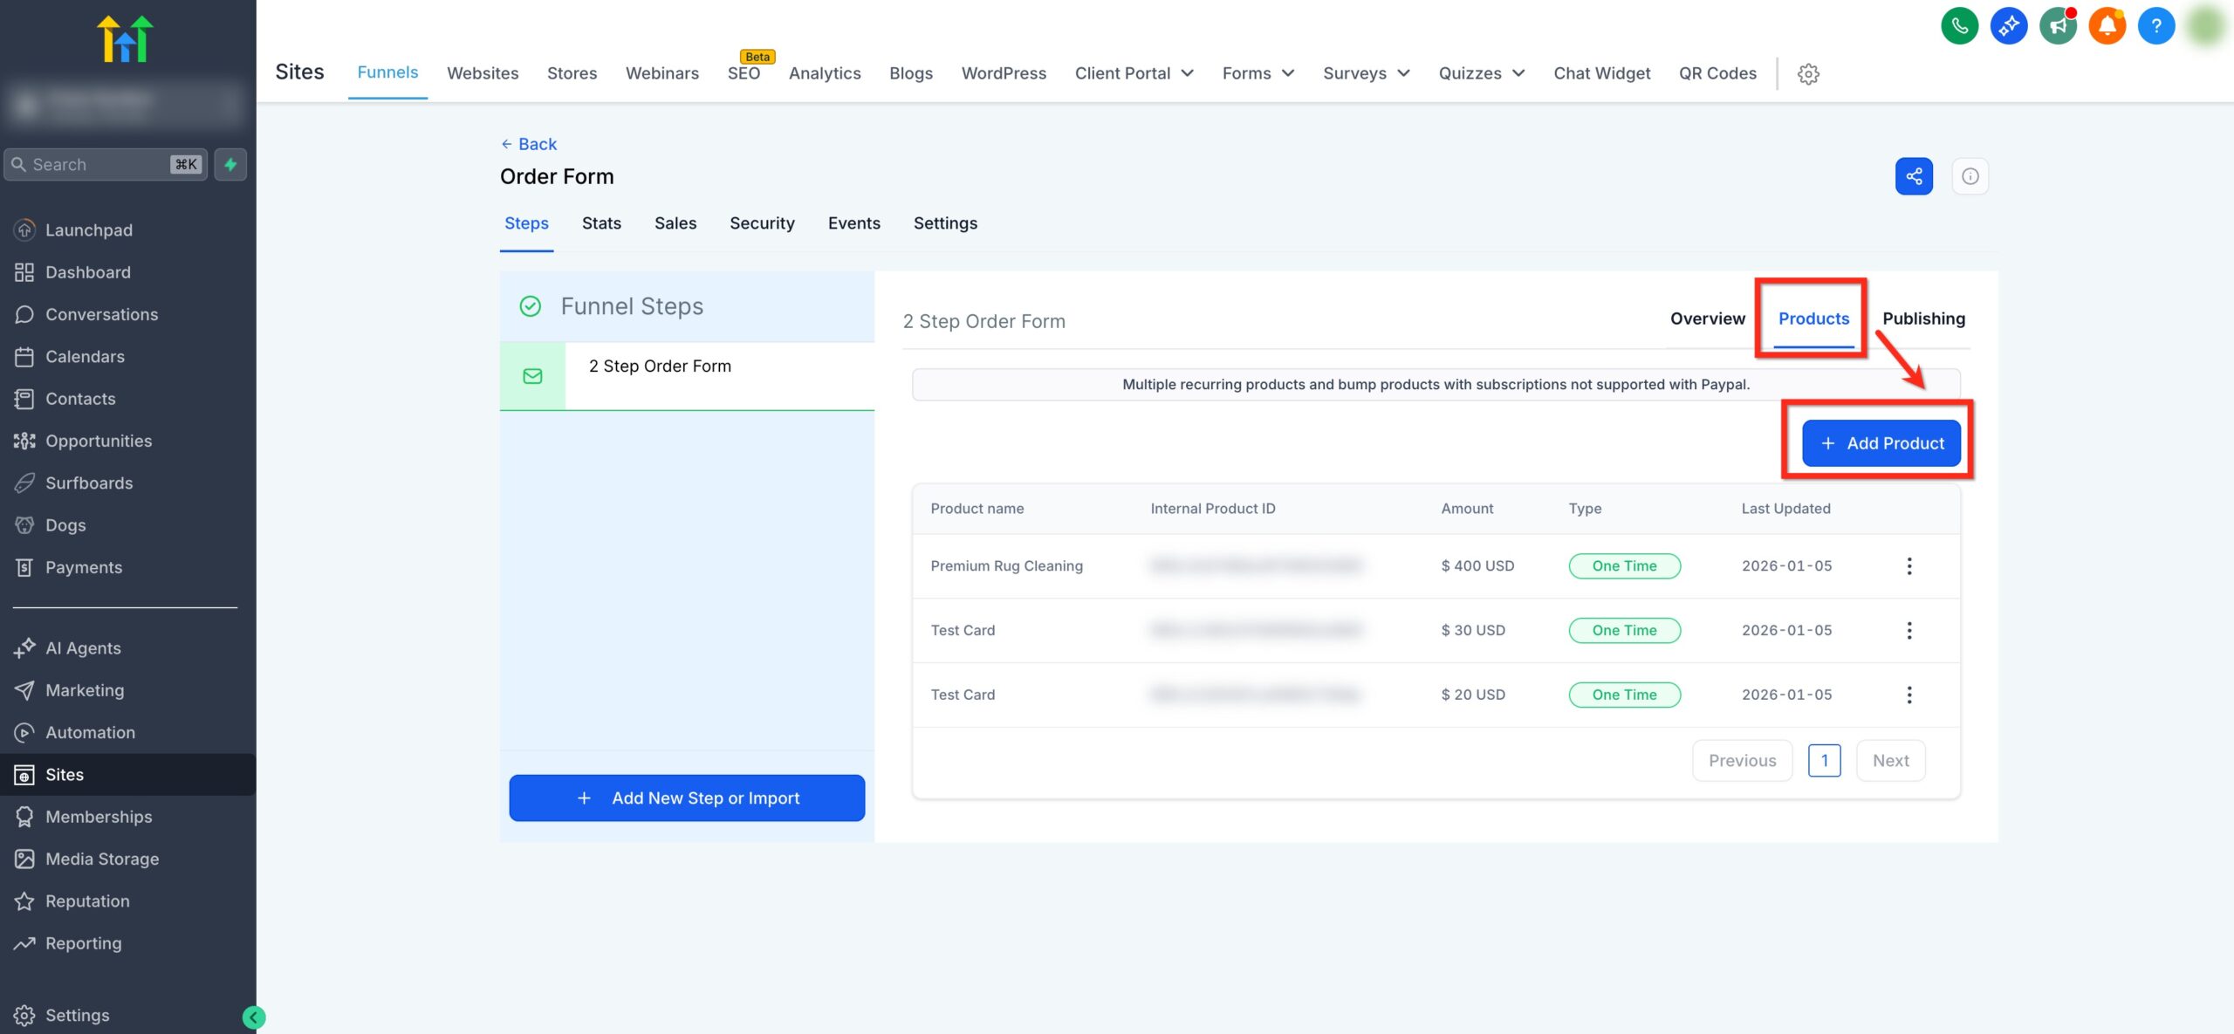This screenshot has width=2234, height=1034.
Task: Open the share icon near Order Form
Action: pyautogui.click(x=1914, y=175)
